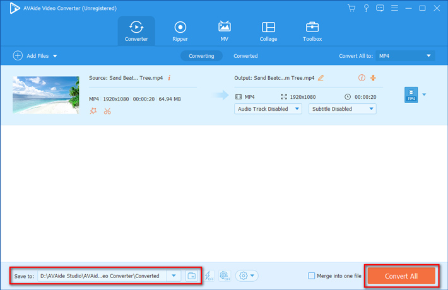Toggle the GPU hardware acceleration icon
The height and width of the screenshot is (290, 448).
225,276
